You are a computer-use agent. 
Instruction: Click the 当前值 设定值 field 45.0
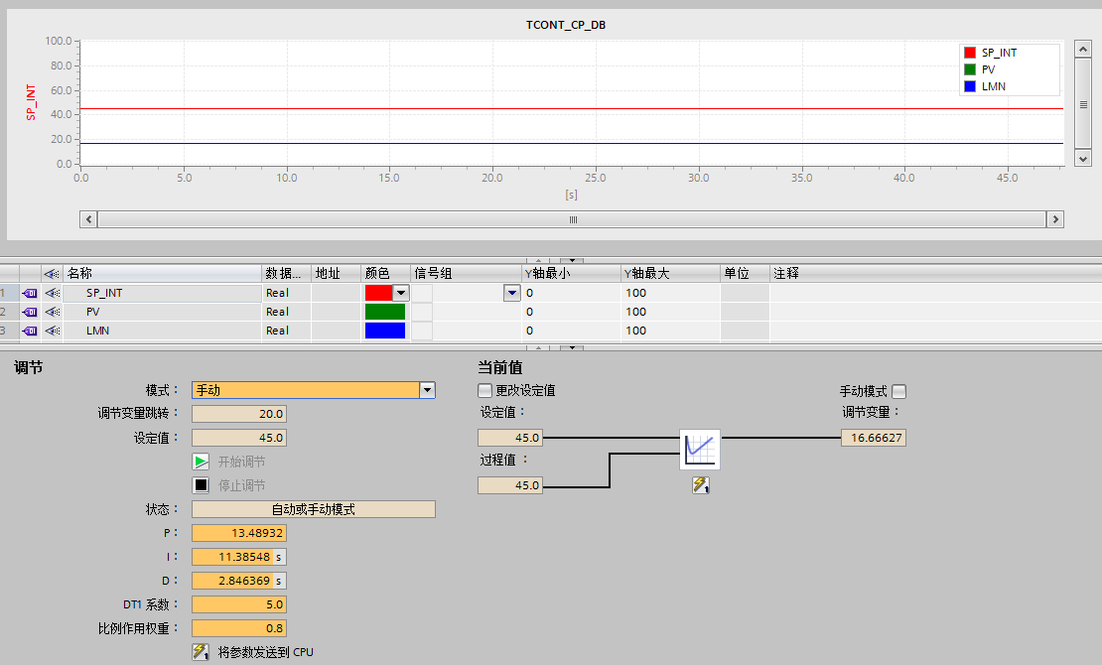pyautogui.click(x=510, y=438)
